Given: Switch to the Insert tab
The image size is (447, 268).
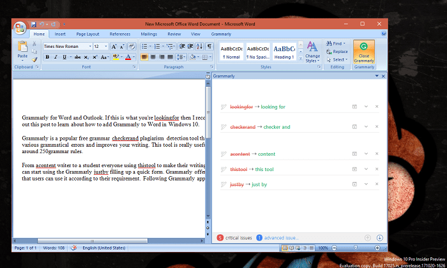Looking at the screenshot, I should [60, 34].
